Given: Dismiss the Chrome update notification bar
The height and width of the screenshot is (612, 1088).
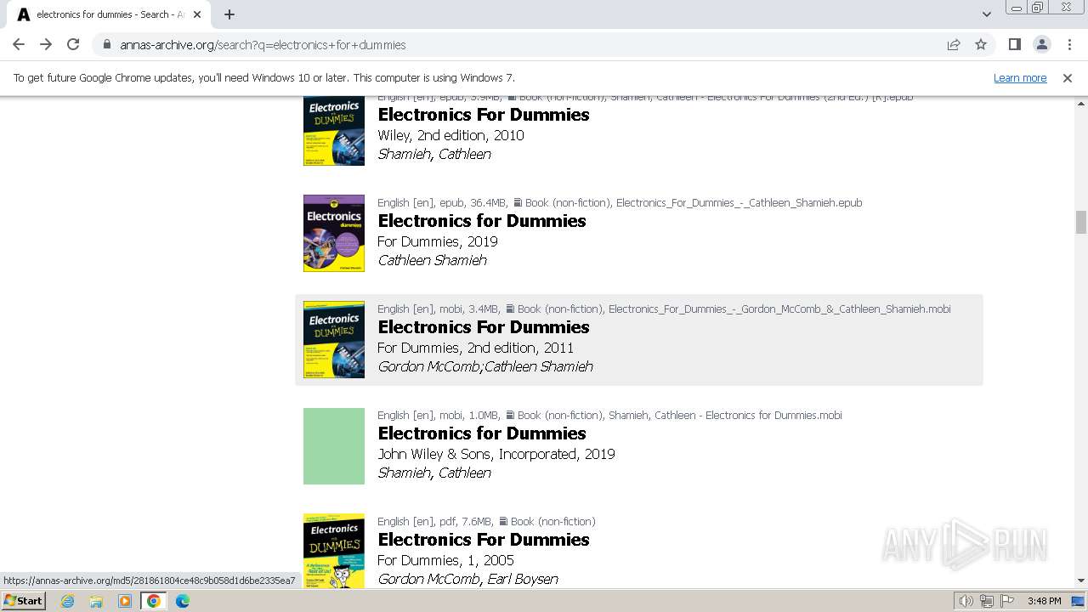Looking at the screenshot, I should (x=1068, y=77).
